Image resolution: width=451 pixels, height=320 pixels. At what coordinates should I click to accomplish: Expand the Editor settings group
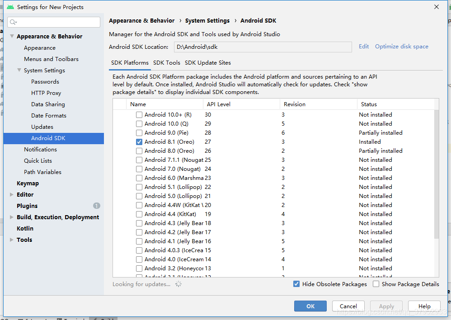(x=12, y=195)
